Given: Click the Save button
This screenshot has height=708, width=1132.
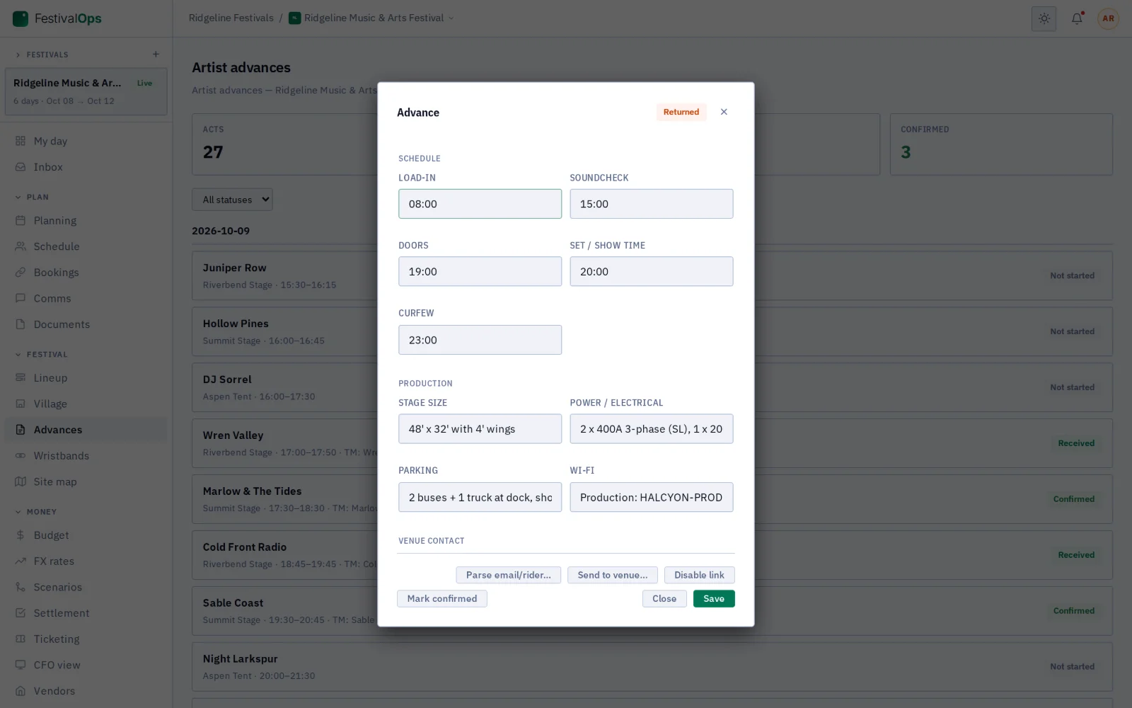Looking at the screenshot, I should pos(714,599).
